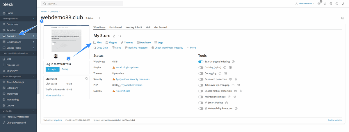
Task: Open the Plesk advisor icon
Action: (x=331, y=3)
